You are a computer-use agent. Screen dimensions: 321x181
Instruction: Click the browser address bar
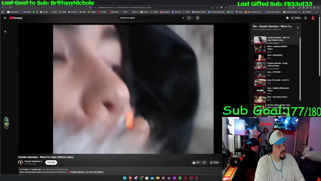tap(150, 8)
